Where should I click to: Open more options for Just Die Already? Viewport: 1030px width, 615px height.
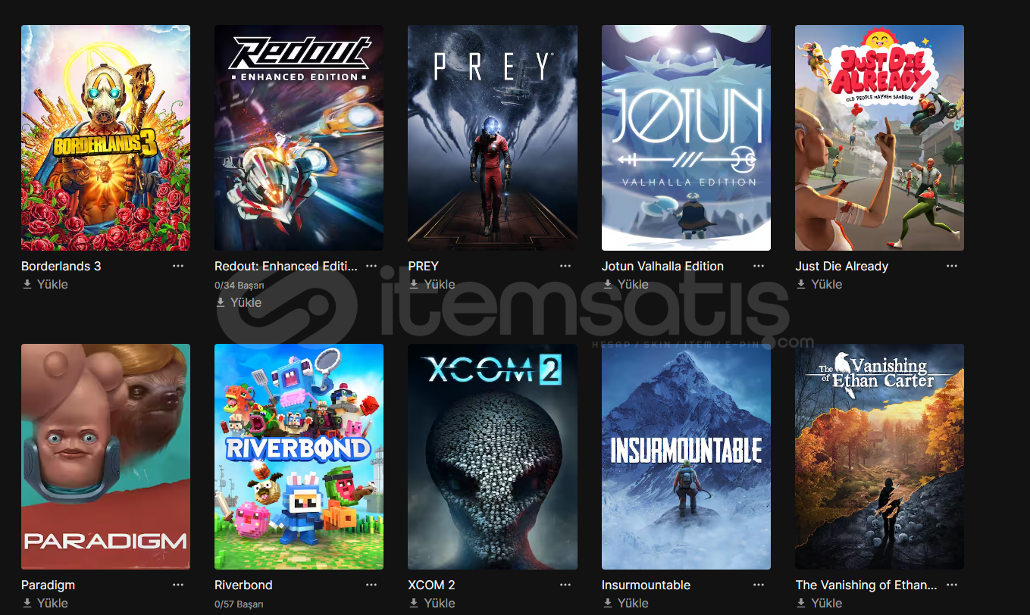(952, 266)
